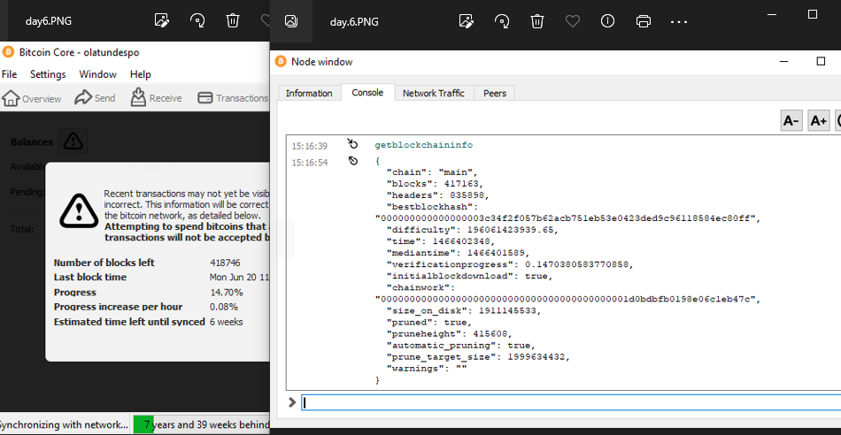Click the Progress value 14.70%
This screenshot has width=841, height=435.
tap(227, 293)
